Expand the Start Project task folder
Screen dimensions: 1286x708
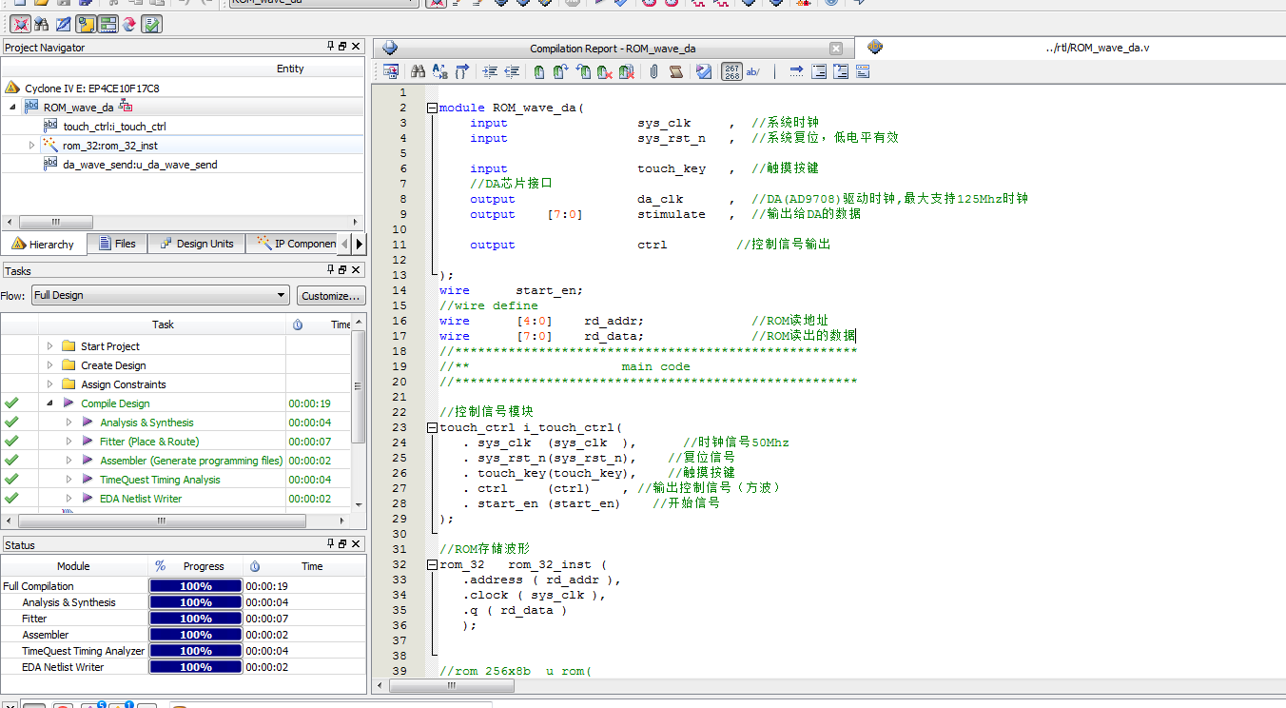(50, 346)
